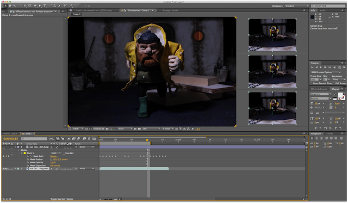348x203 pixels.
Task: Toggle Faux Bold in Character panel
Action: pos(315,128)
